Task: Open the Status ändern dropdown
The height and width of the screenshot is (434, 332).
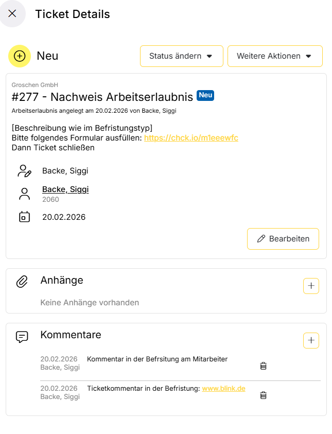Action: [x=181, y=56]
